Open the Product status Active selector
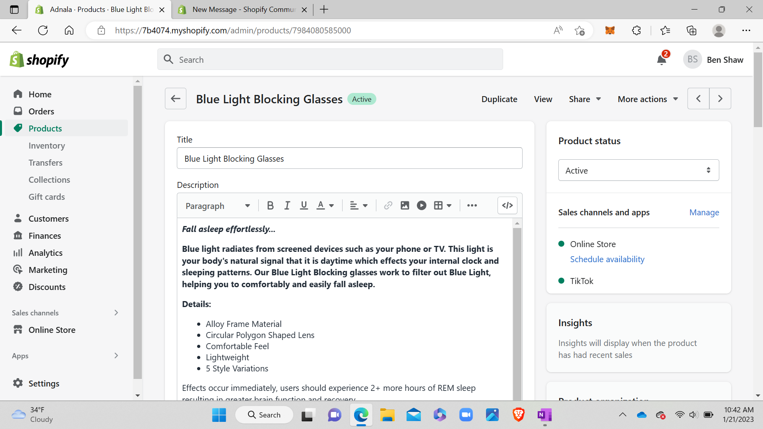The width and height of the screenshot is (763, 429). click(x=638, y=170)
